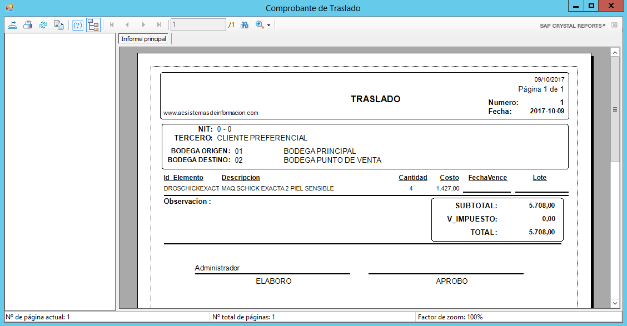
Task: Click the vertical scrollbar up arrow
Action: click(615, 52)
